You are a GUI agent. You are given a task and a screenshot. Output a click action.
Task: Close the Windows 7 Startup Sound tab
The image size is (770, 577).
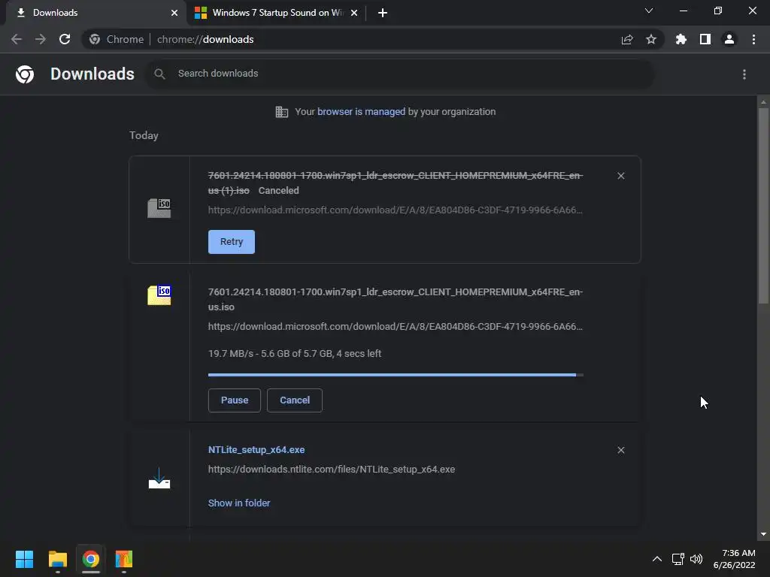354,13
